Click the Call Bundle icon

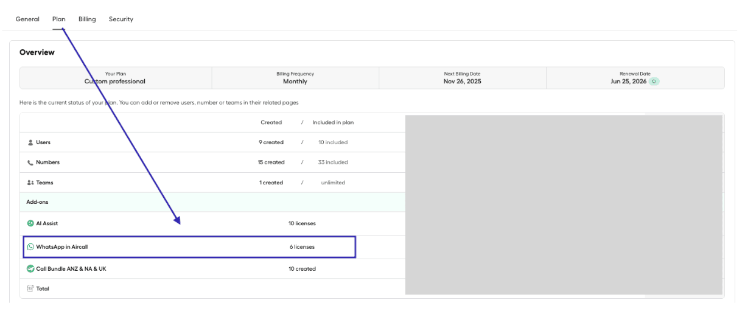[30, 268]
